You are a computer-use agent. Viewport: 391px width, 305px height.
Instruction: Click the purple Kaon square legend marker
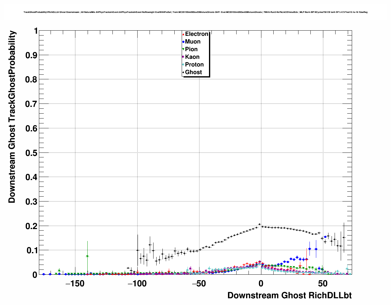point(183,57)
